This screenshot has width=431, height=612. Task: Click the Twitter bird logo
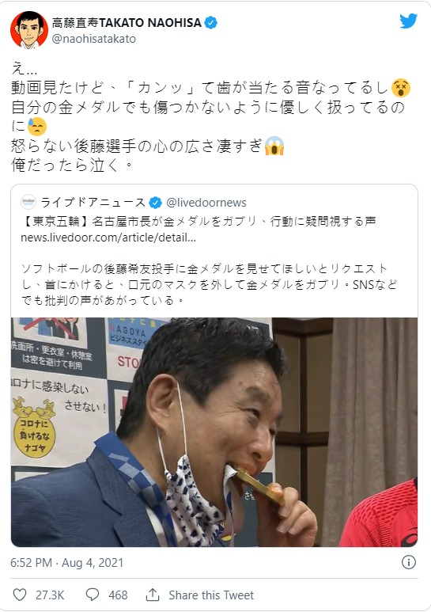coord(408,21)
